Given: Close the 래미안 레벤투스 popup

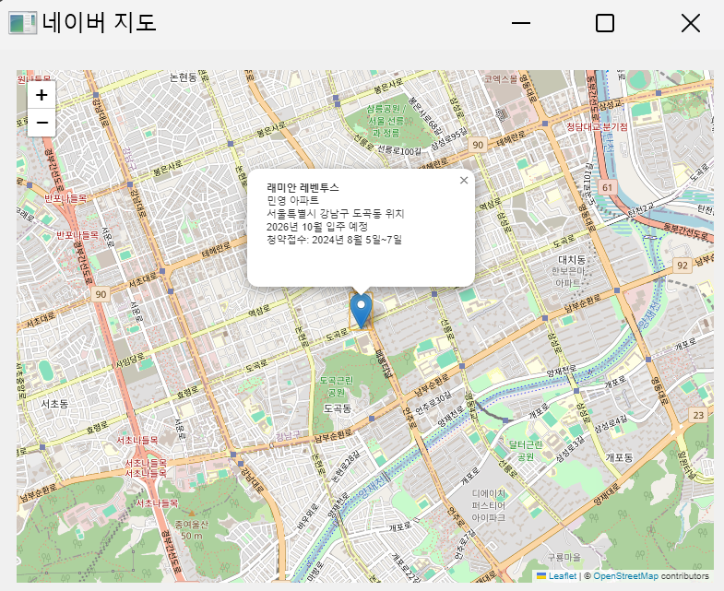Looking at the screenshot, I should click(464, 181).
